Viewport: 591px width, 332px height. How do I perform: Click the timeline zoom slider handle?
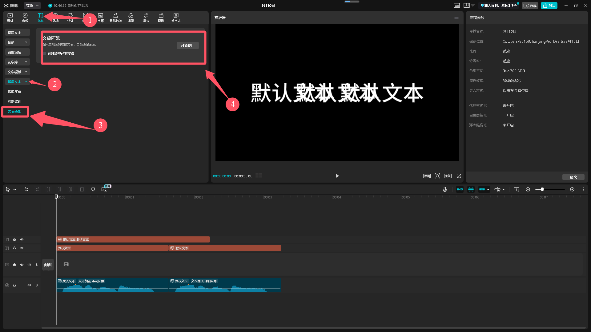pyautogui.click(x=542, y=189)
